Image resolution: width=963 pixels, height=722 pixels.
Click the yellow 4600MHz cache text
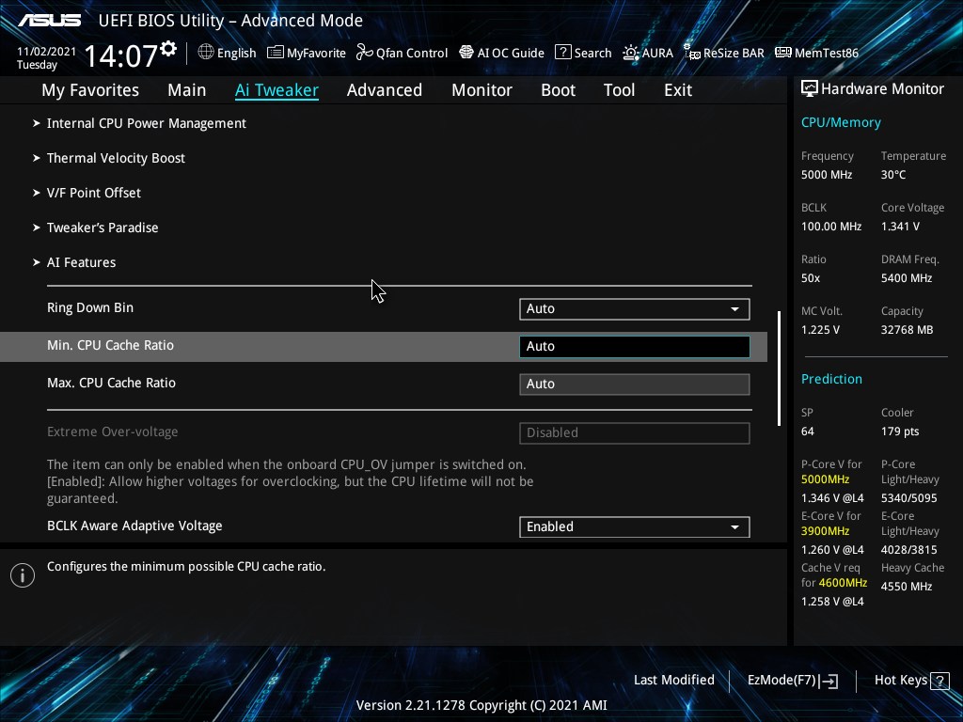pos(843,583)
